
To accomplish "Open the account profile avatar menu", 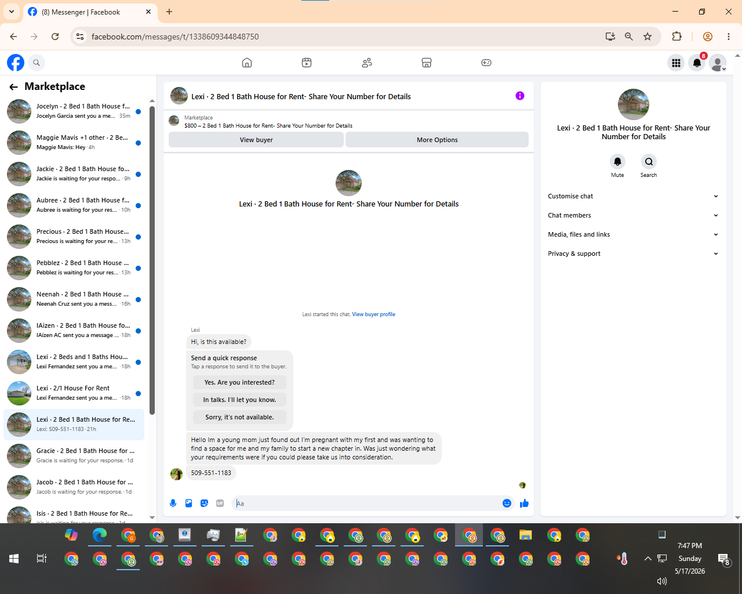I will coord(718,63).
